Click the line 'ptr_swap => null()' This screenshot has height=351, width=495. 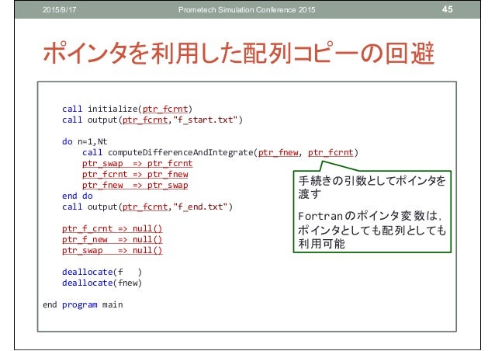(x=112, y=250)
